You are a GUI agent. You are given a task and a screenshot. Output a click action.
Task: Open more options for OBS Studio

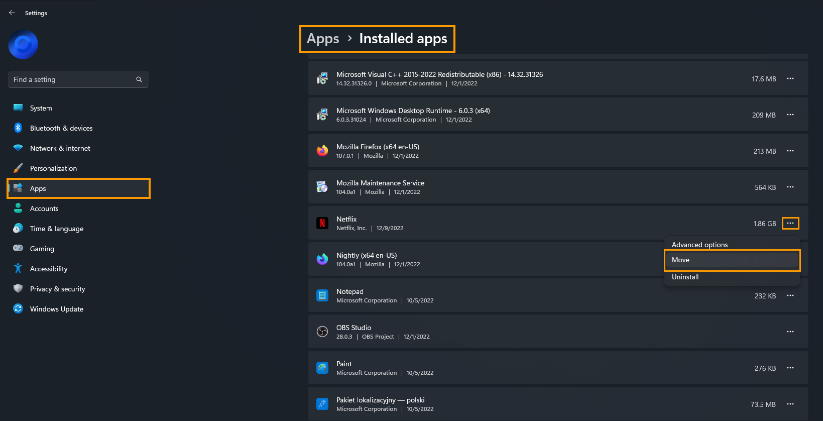tap(790, 332)
